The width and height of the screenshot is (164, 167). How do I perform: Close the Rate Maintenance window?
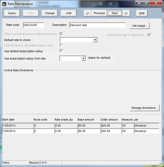[x=156, y=3]
